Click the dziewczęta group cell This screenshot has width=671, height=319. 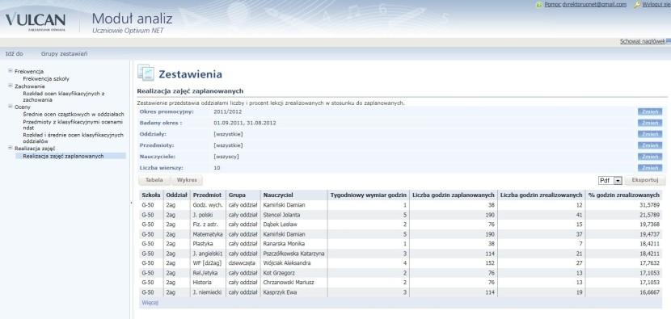[243, 263]
